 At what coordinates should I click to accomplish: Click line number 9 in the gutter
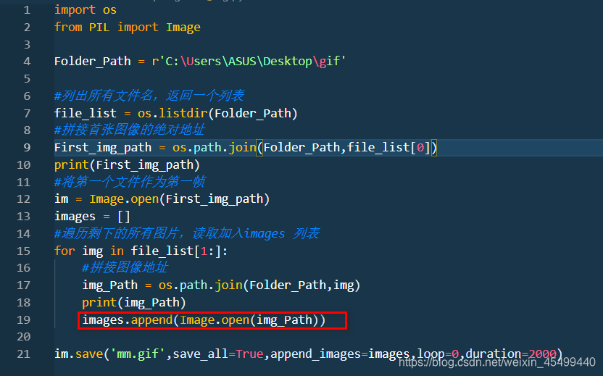tap(27, 148)
